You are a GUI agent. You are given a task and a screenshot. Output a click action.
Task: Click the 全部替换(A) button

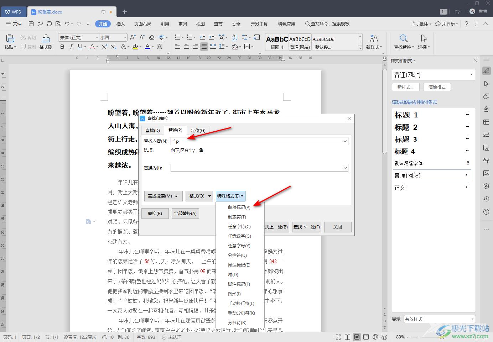[185, 214]
